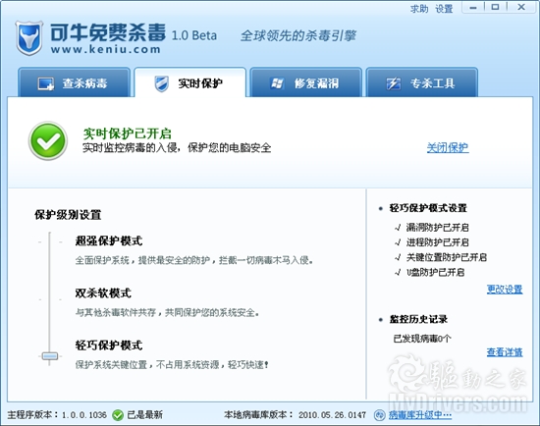Click the U盘防护已开启 entry
The image size is (540, 426).
pyautogui.click(x=436, y=273)
